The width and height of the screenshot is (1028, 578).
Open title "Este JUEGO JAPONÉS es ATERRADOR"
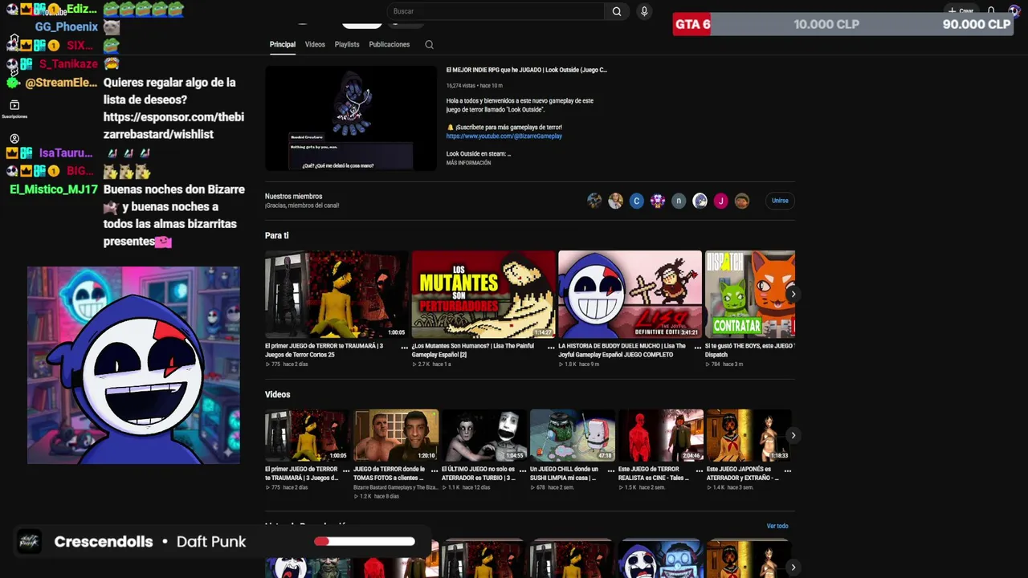[743, 474]
